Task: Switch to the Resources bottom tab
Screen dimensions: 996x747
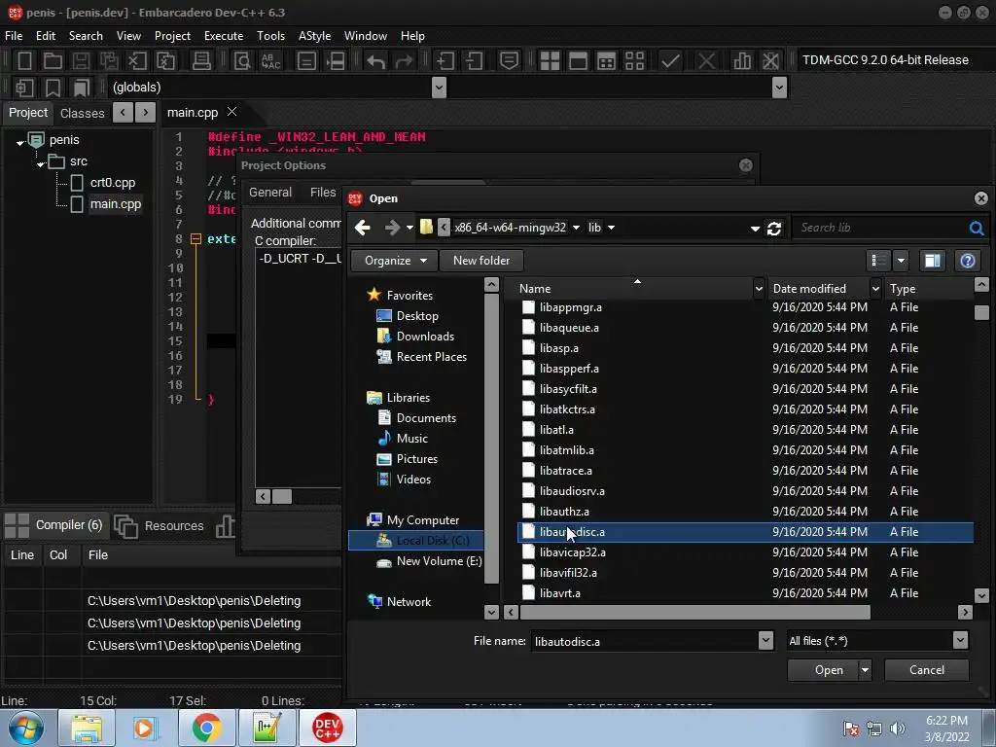Action: 160,526
